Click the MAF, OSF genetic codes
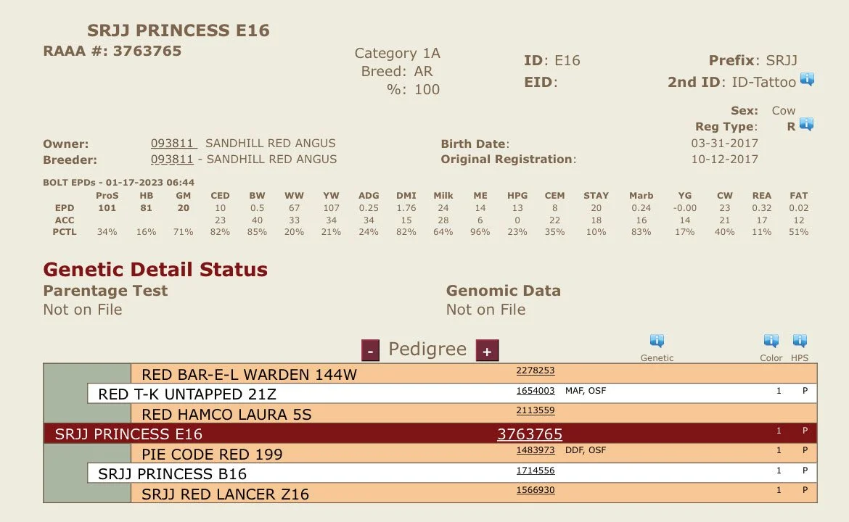Image resolution: width=849 pixels, height=522 pixels. [586, 391]
